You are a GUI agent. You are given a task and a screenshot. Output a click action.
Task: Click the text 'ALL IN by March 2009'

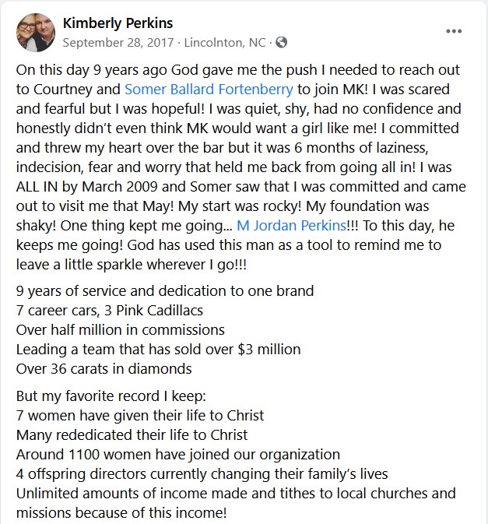pos(86,186)
